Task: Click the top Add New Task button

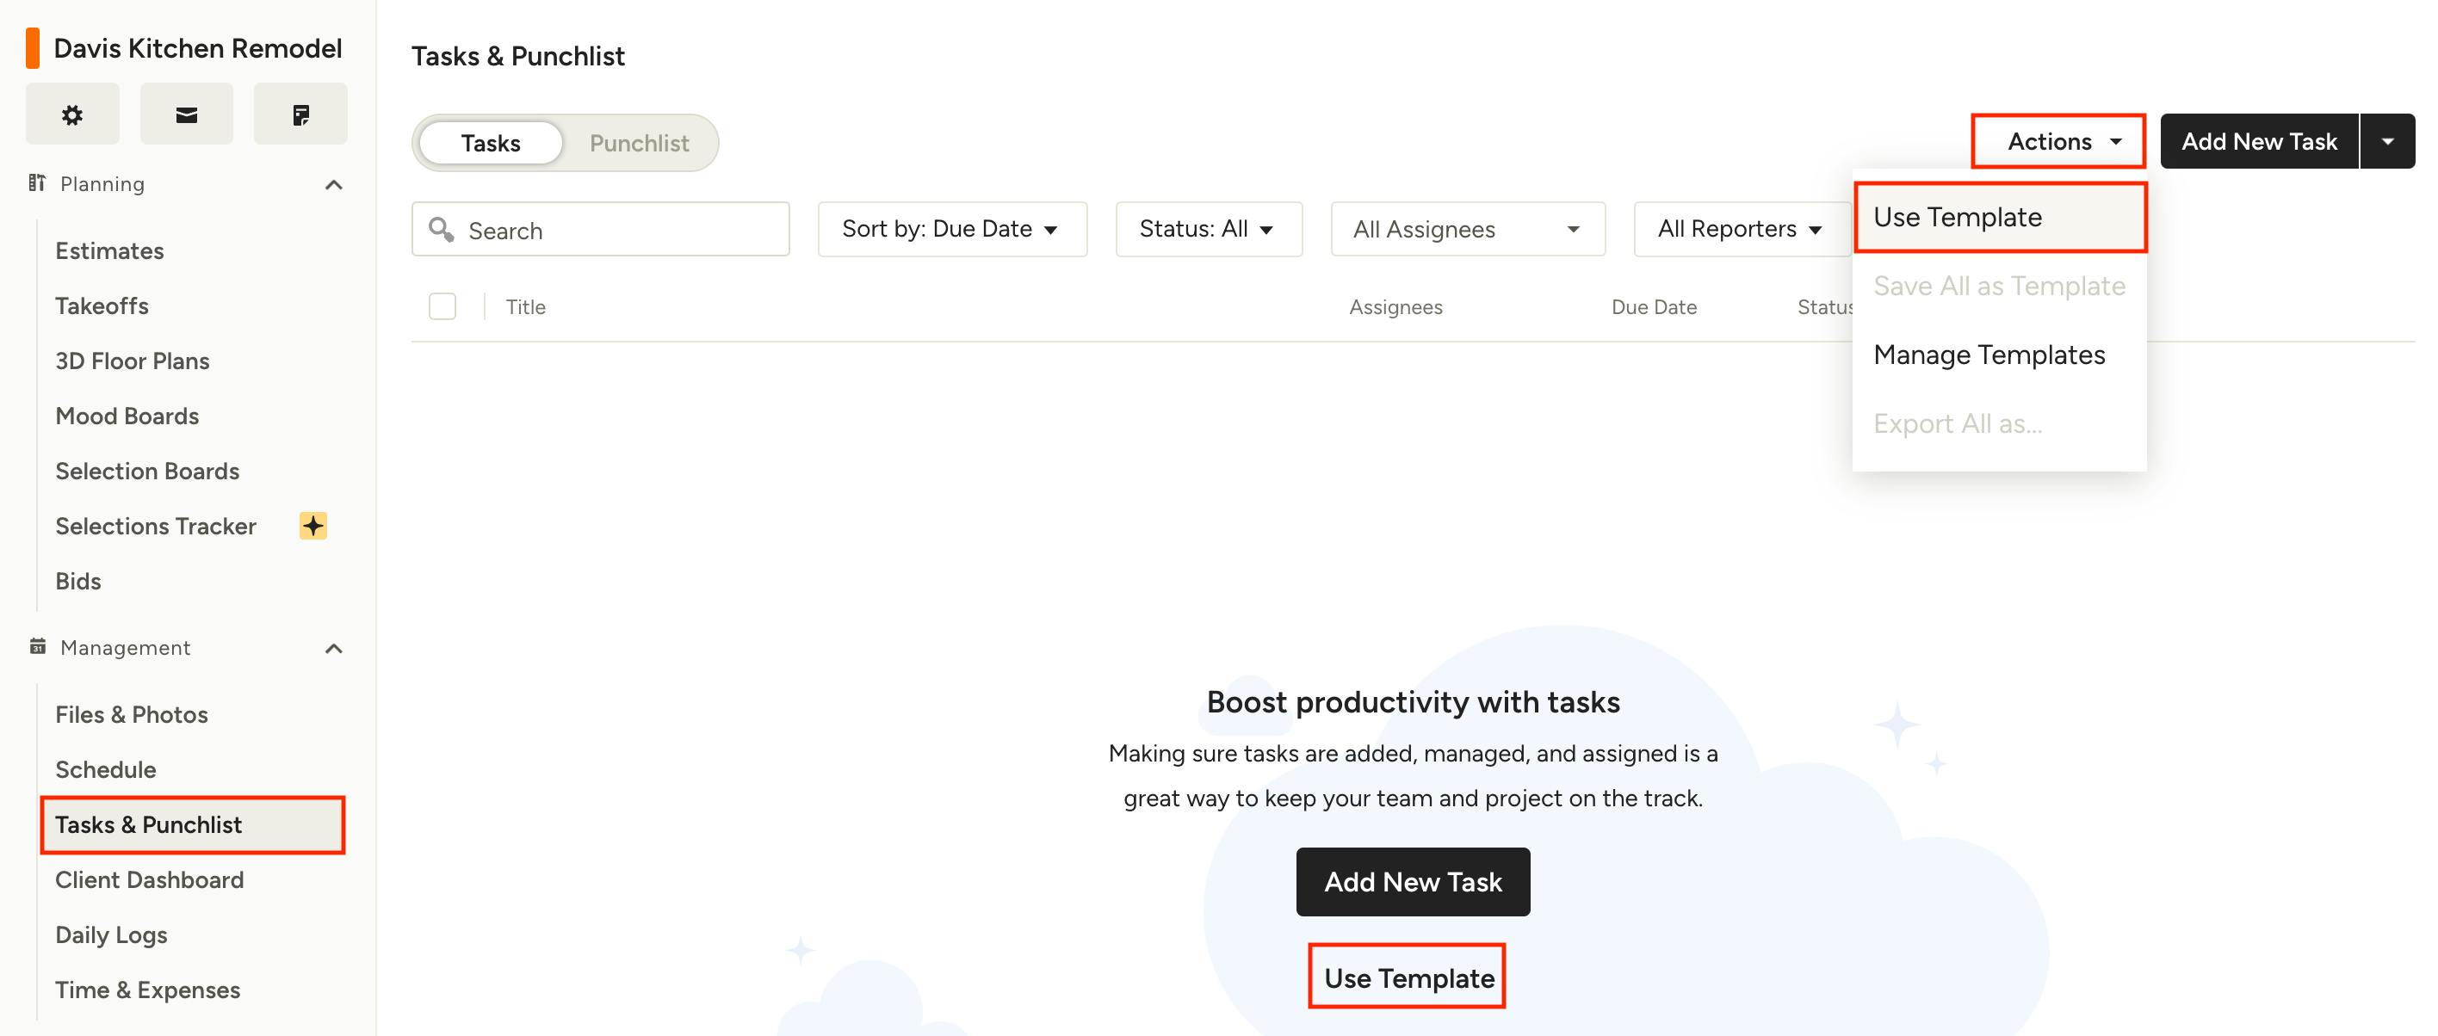Action: click(x=2259, y=141)
